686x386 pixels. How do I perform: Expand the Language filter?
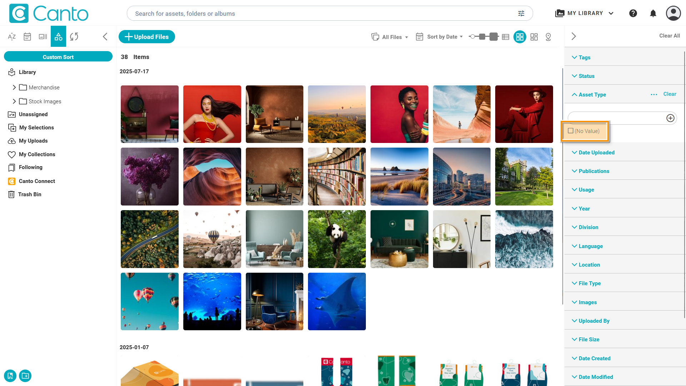coord(587,246)
